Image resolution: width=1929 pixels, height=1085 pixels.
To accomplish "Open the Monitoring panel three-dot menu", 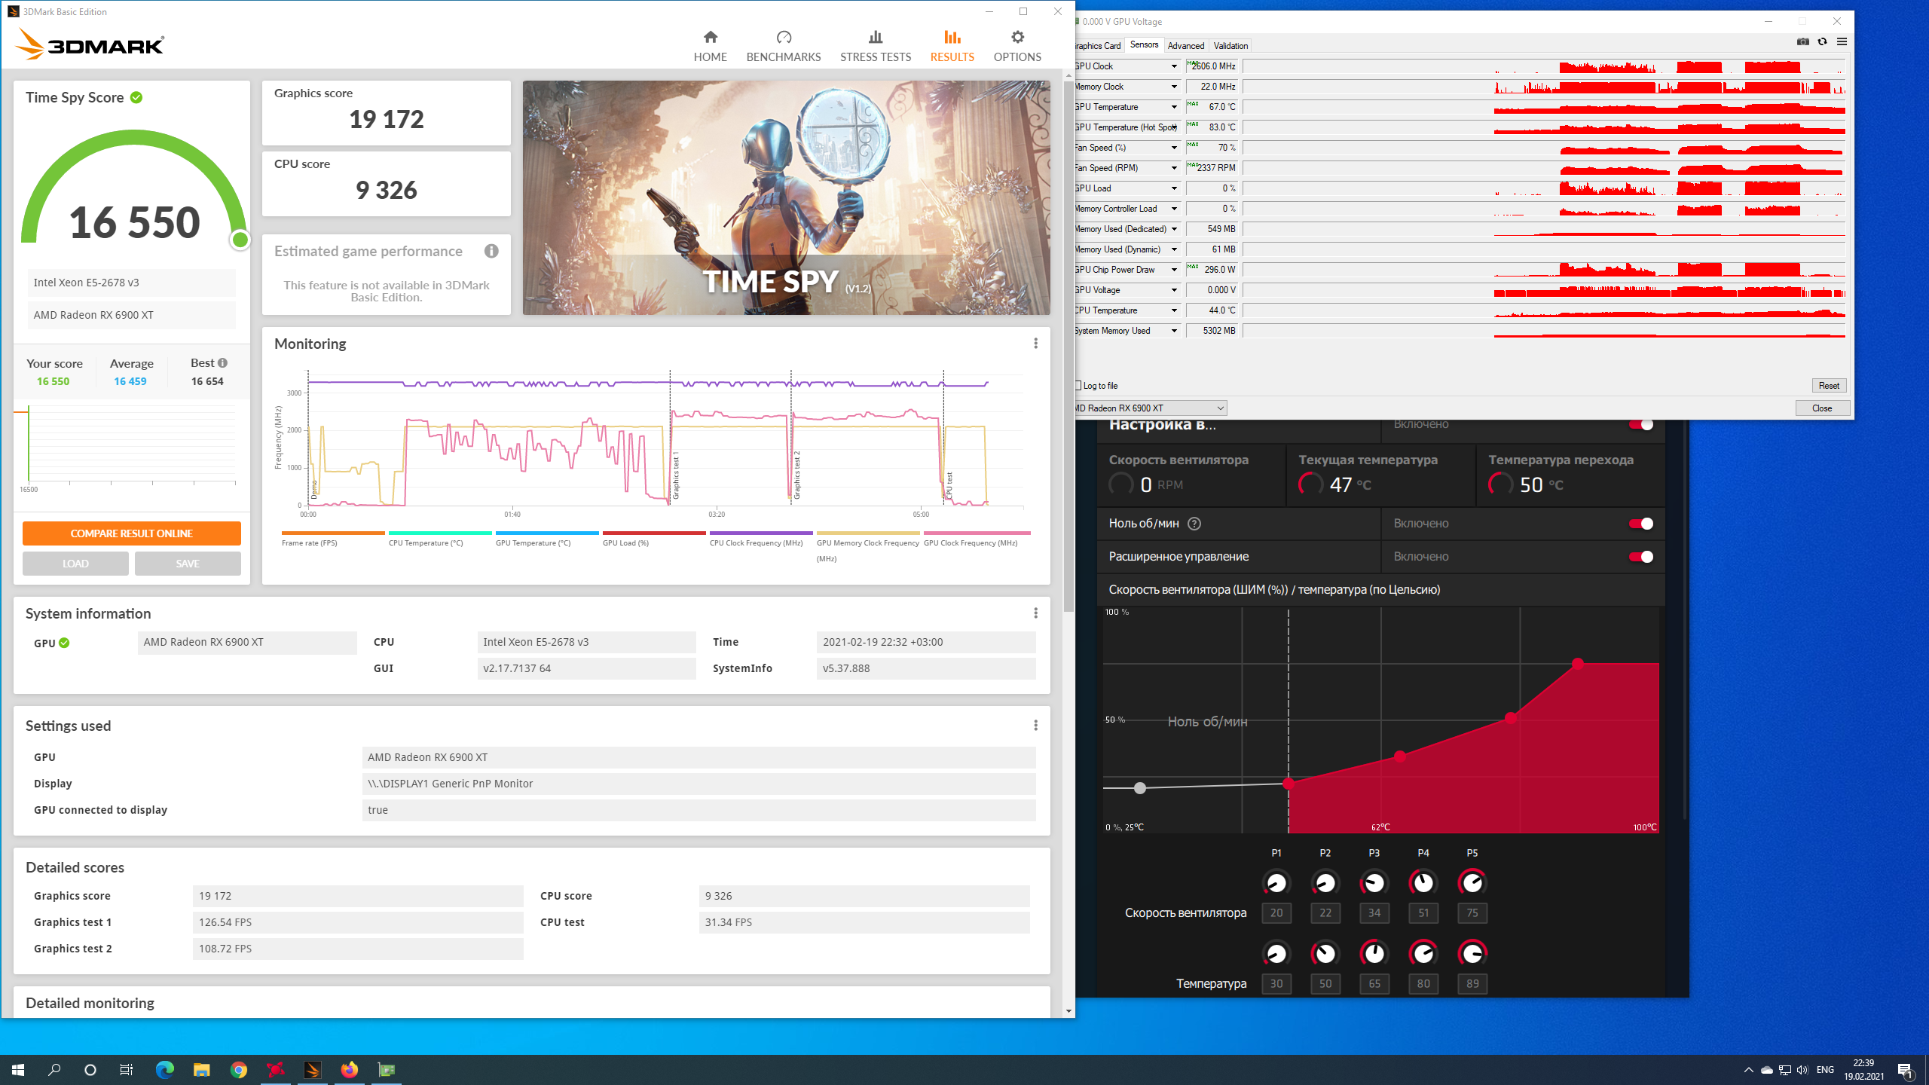I will [x=1035, y=344].
